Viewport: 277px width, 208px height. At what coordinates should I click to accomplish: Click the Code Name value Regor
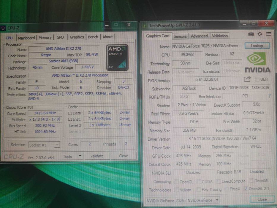[46, 55]
